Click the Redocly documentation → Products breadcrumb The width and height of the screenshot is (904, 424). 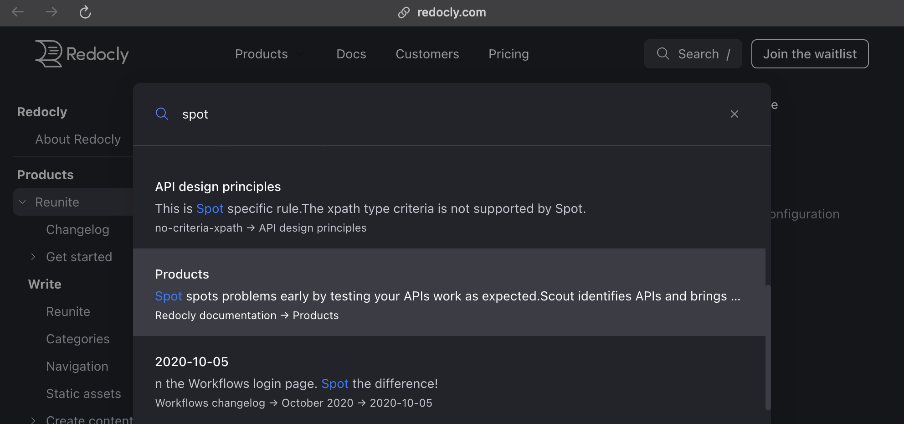click(247, 315)
